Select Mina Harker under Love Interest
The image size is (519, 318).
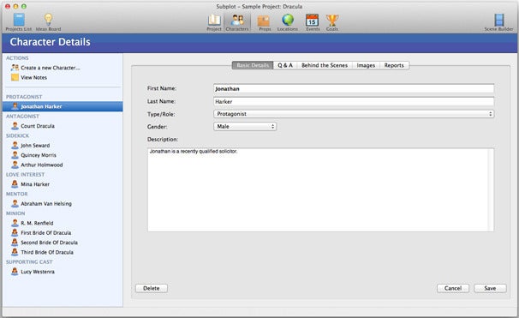click(35, 184)
